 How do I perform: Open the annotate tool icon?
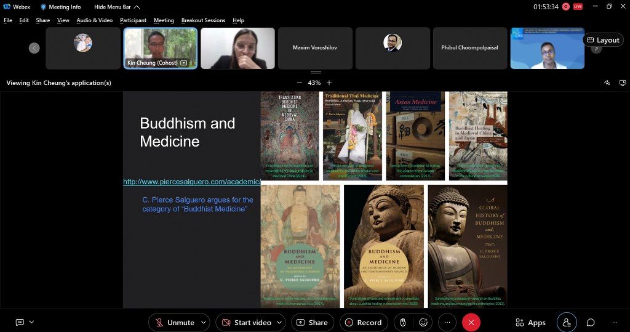click(607, 83)
